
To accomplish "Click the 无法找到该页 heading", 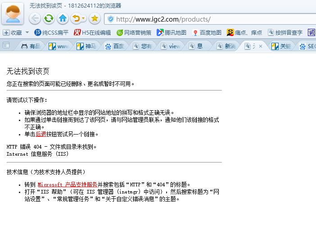I will [x=28, y=71].
